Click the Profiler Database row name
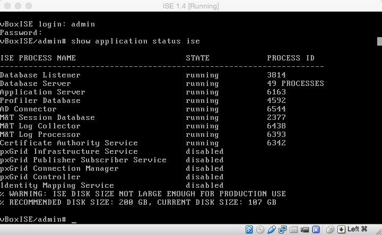Screen dimensions: 382x235 (x=40, y=101)
